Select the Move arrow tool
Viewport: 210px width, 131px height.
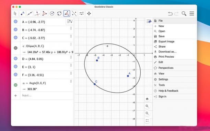pyautogui.click(x=15, y=13)
